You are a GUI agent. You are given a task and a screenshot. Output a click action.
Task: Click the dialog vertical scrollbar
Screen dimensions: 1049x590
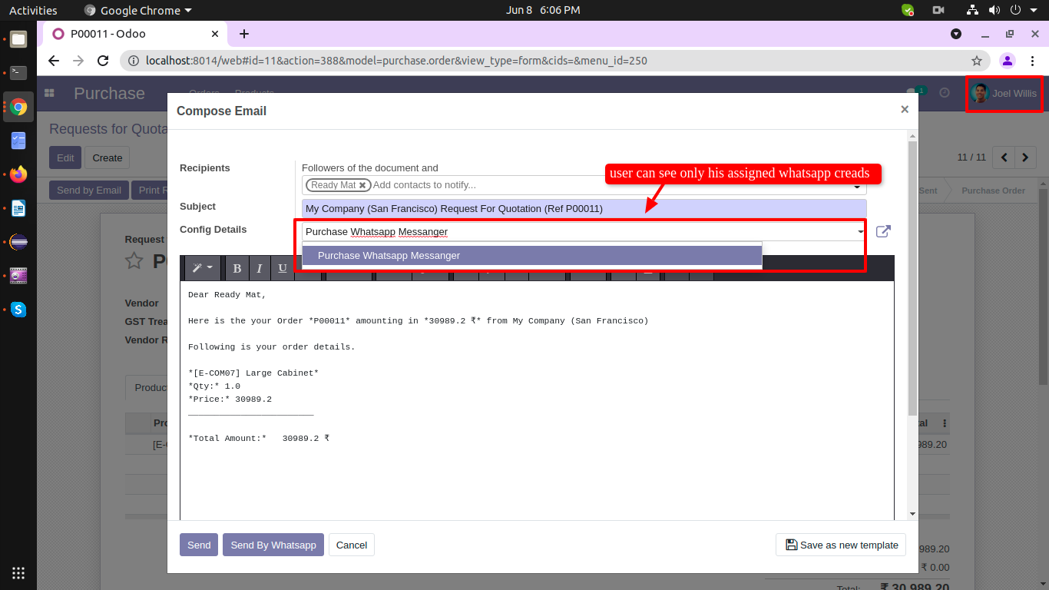coord(912,277)
